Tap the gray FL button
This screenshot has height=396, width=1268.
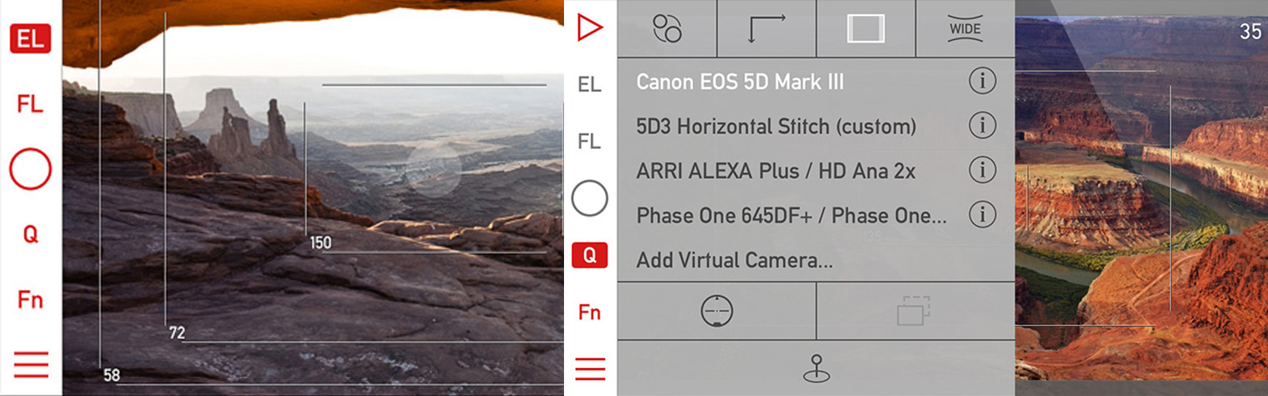click(x=590, y=141)
